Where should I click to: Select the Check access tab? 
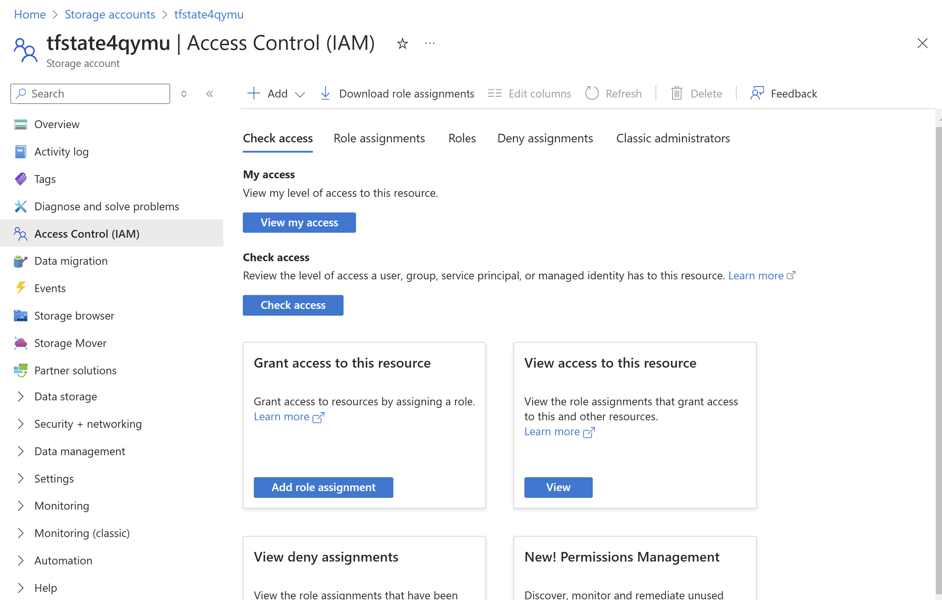278,138
